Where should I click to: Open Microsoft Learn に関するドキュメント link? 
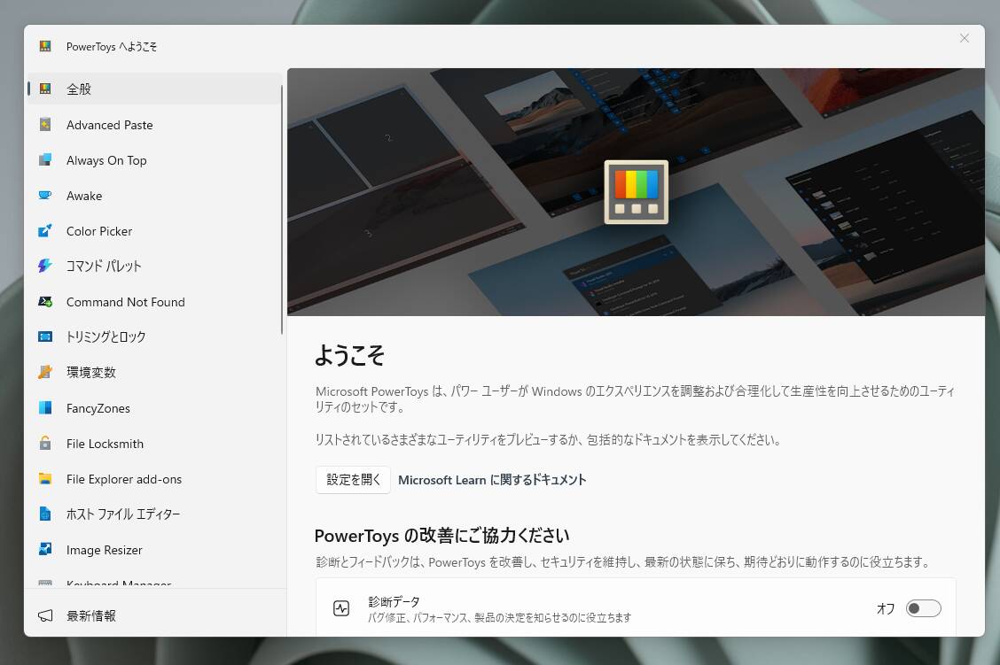[x=492, y=480]
